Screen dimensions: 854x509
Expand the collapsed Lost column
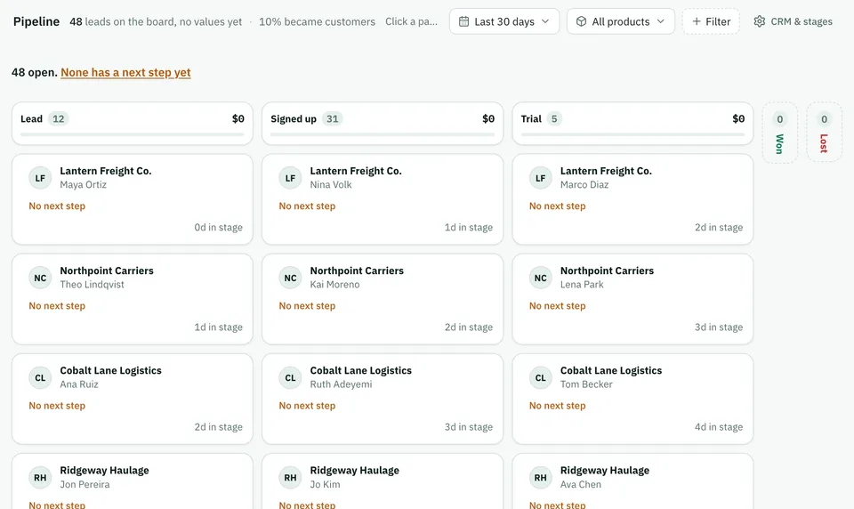coord(824,133)
